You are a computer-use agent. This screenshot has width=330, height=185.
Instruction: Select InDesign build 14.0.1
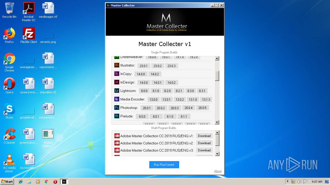[158, 82]
